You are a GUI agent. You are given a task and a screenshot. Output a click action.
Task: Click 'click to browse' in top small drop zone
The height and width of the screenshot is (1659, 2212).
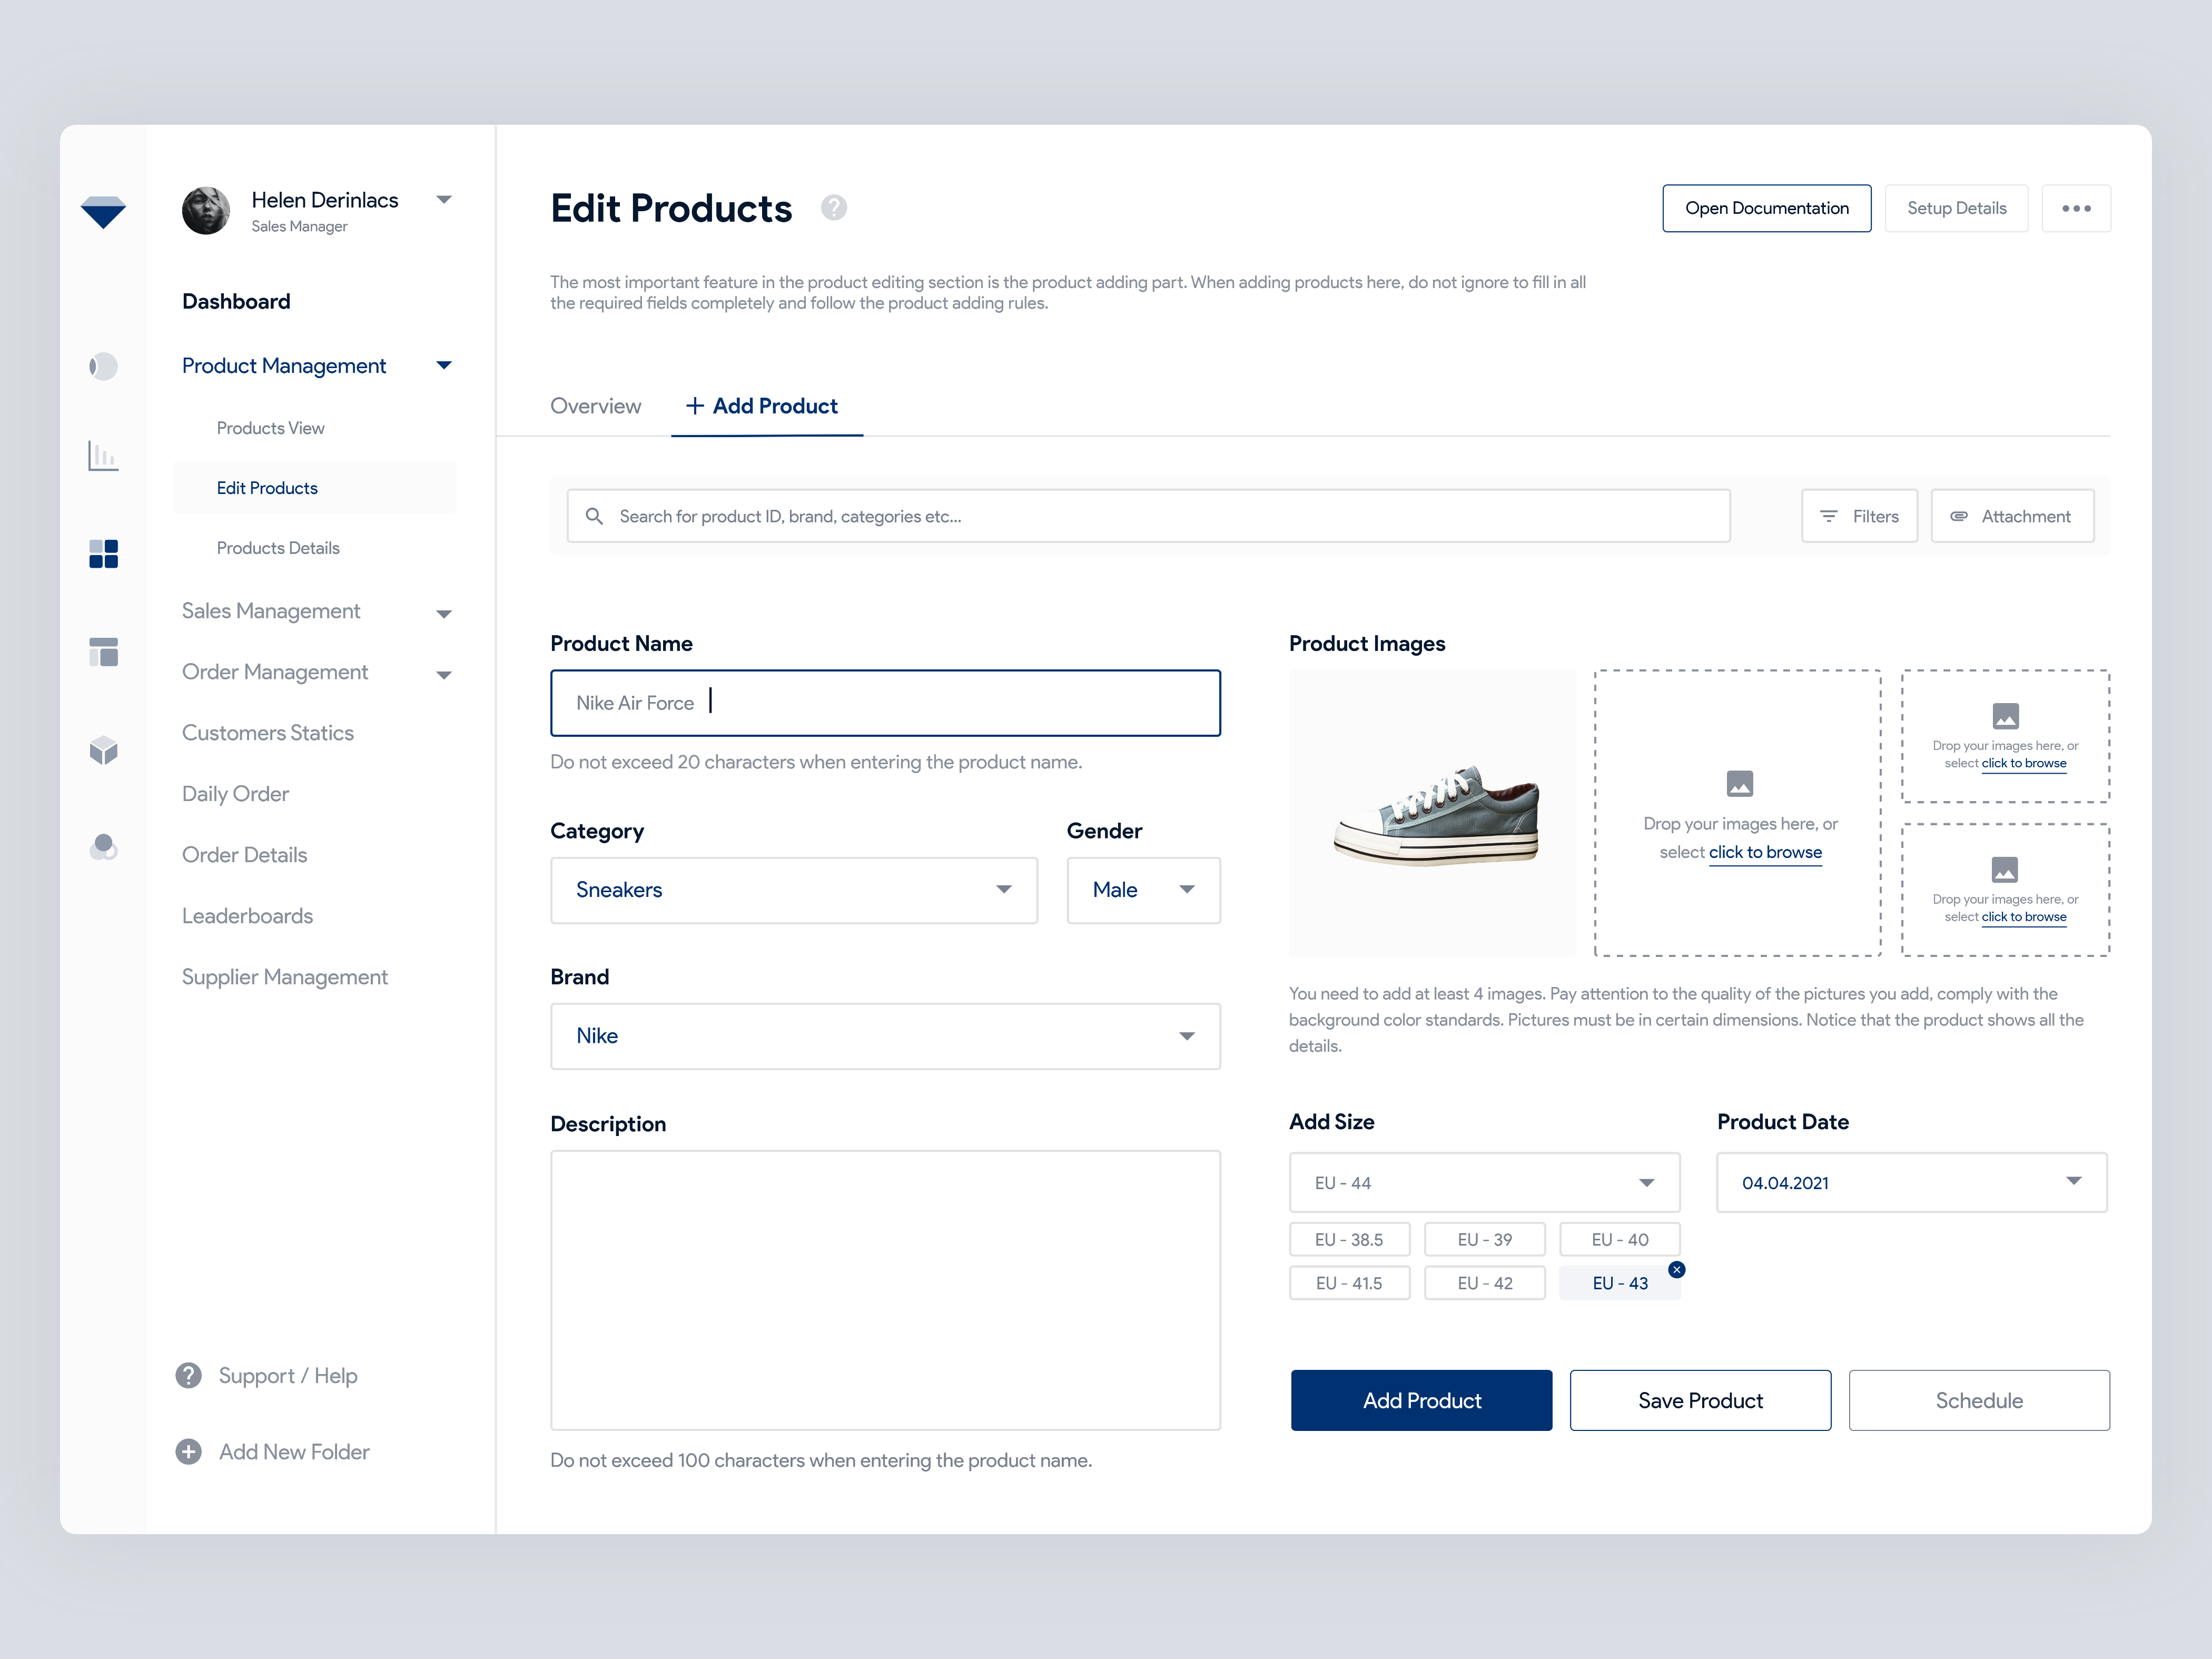pyautogui.click(x=2024, y=763)
